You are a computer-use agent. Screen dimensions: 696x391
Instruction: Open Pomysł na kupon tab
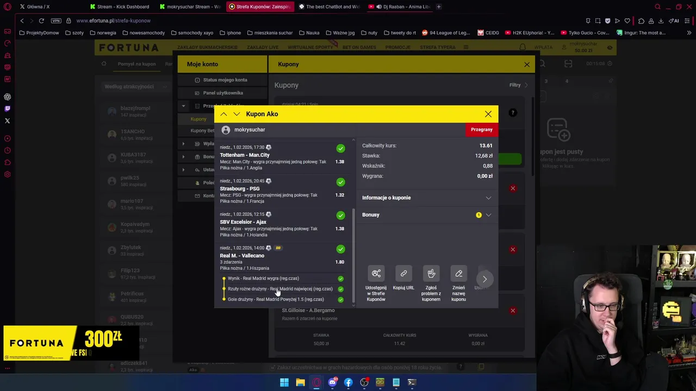click(136, 64)
